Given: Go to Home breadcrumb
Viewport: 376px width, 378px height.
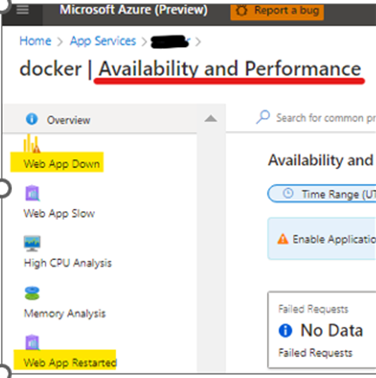Looking at the screenshot, I should coord(36,41).
